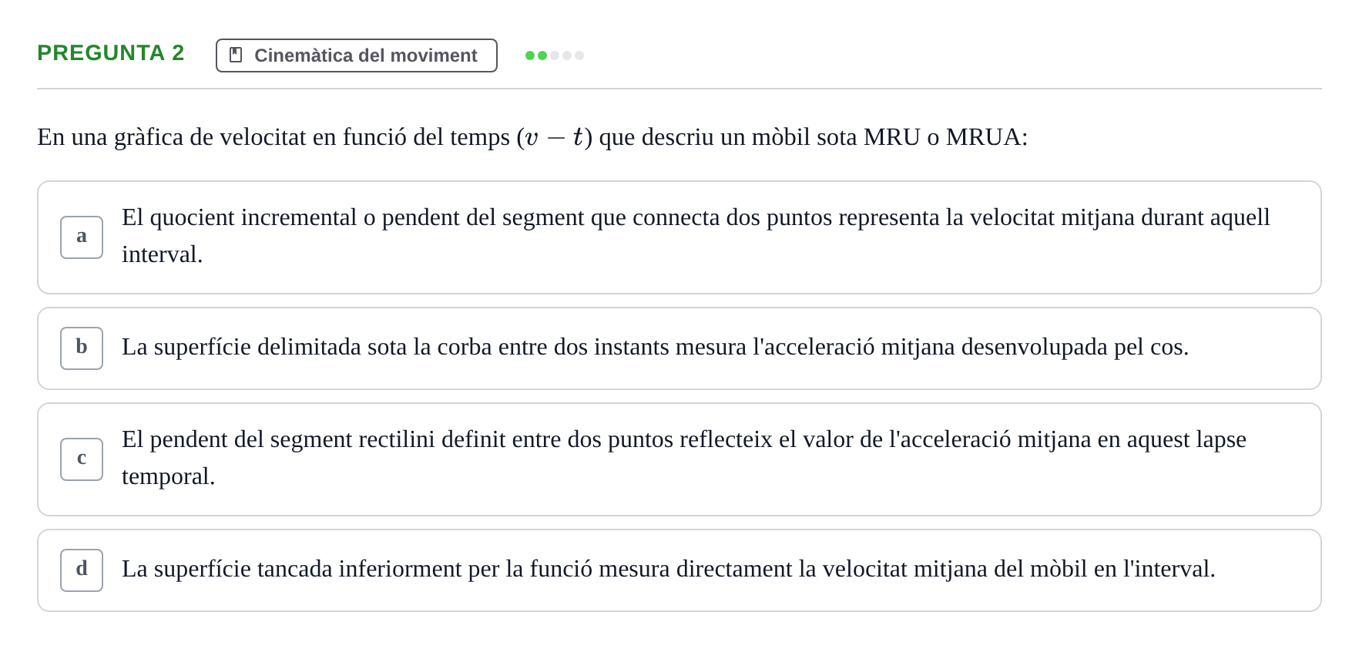Click the PREGUNTA 2 heading
The height and width of the screenshot is (649, 1359).
pos(111,53)
